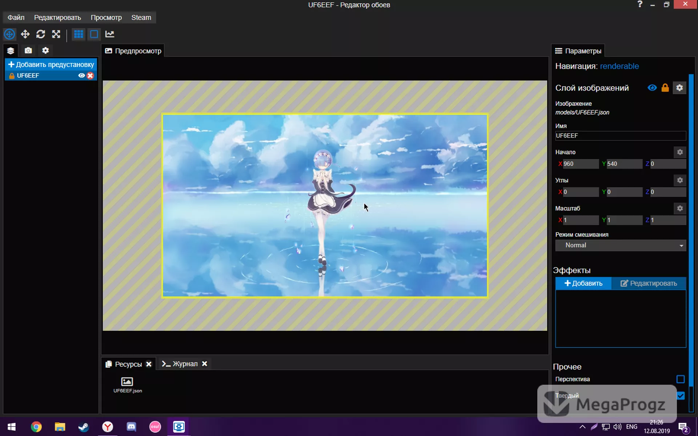Image resolution: width=698 pixels, height=436 pixels.
Task: Open the Редактировать menu
Action: [x=57, y=17]
